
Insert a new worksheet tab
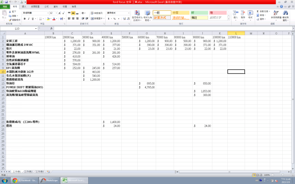point(48,172)
